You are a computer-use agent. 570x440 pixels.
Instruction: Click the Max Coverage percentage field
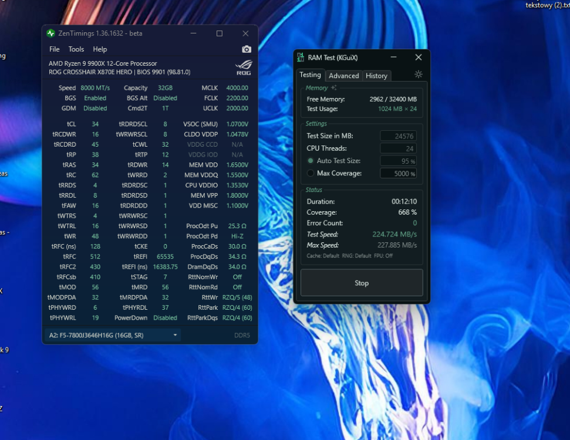point(398,174)
